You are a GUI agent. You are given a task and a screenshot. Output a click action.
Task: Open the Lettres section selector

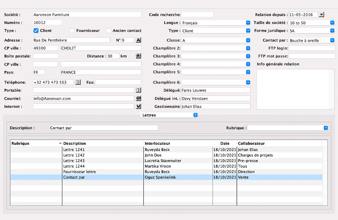(x=169, y=115)
